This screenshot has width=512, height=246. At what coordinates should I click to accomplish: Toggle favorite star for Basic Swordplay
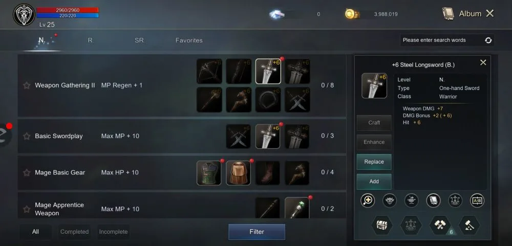pos(27,136)
